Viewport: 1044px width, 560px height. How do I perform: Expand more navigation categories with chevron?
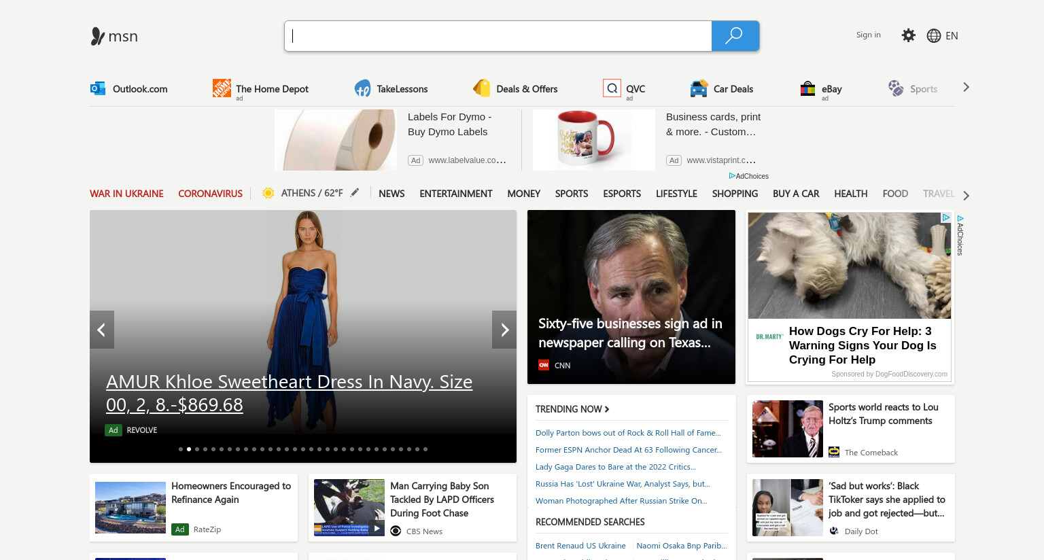(x=966, y=196)
